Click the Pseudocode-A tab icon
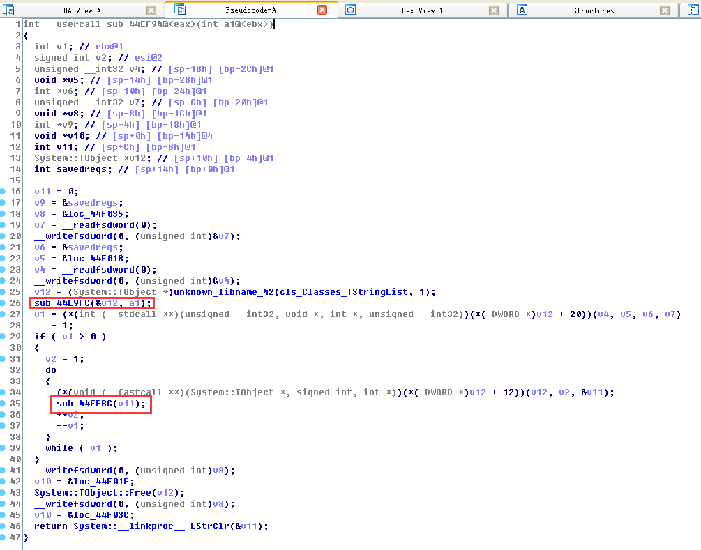This screenshot has height=550, width=701. click(180, 10)
